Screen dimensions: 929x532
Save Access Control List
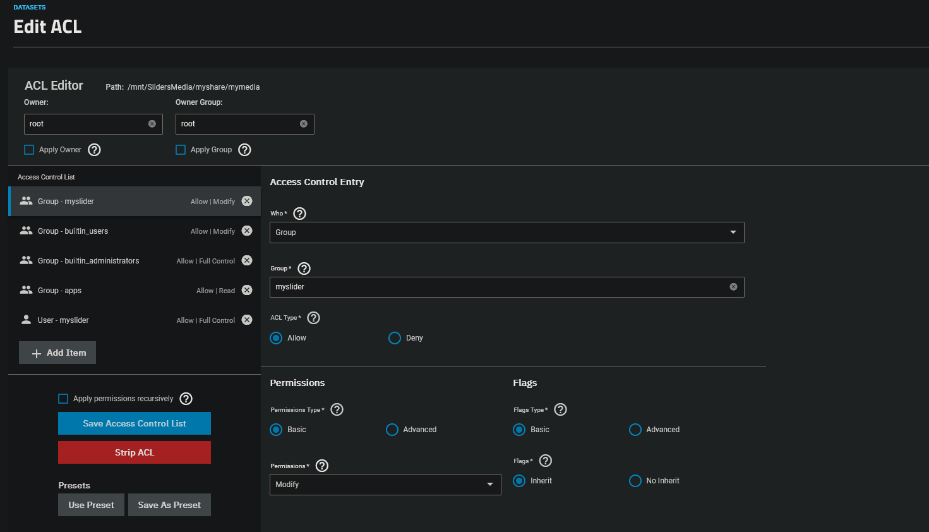[135, 423]
